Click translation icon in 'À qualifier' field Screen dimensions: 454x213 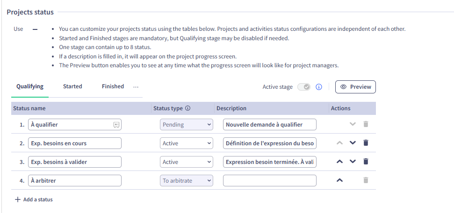(x=116, y=125)
